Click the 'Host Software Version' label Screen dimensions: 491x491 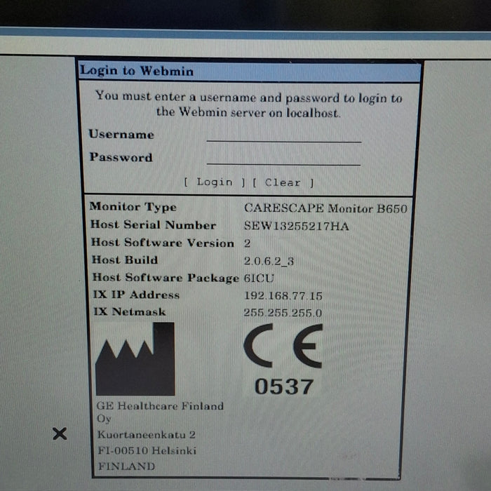163,243
